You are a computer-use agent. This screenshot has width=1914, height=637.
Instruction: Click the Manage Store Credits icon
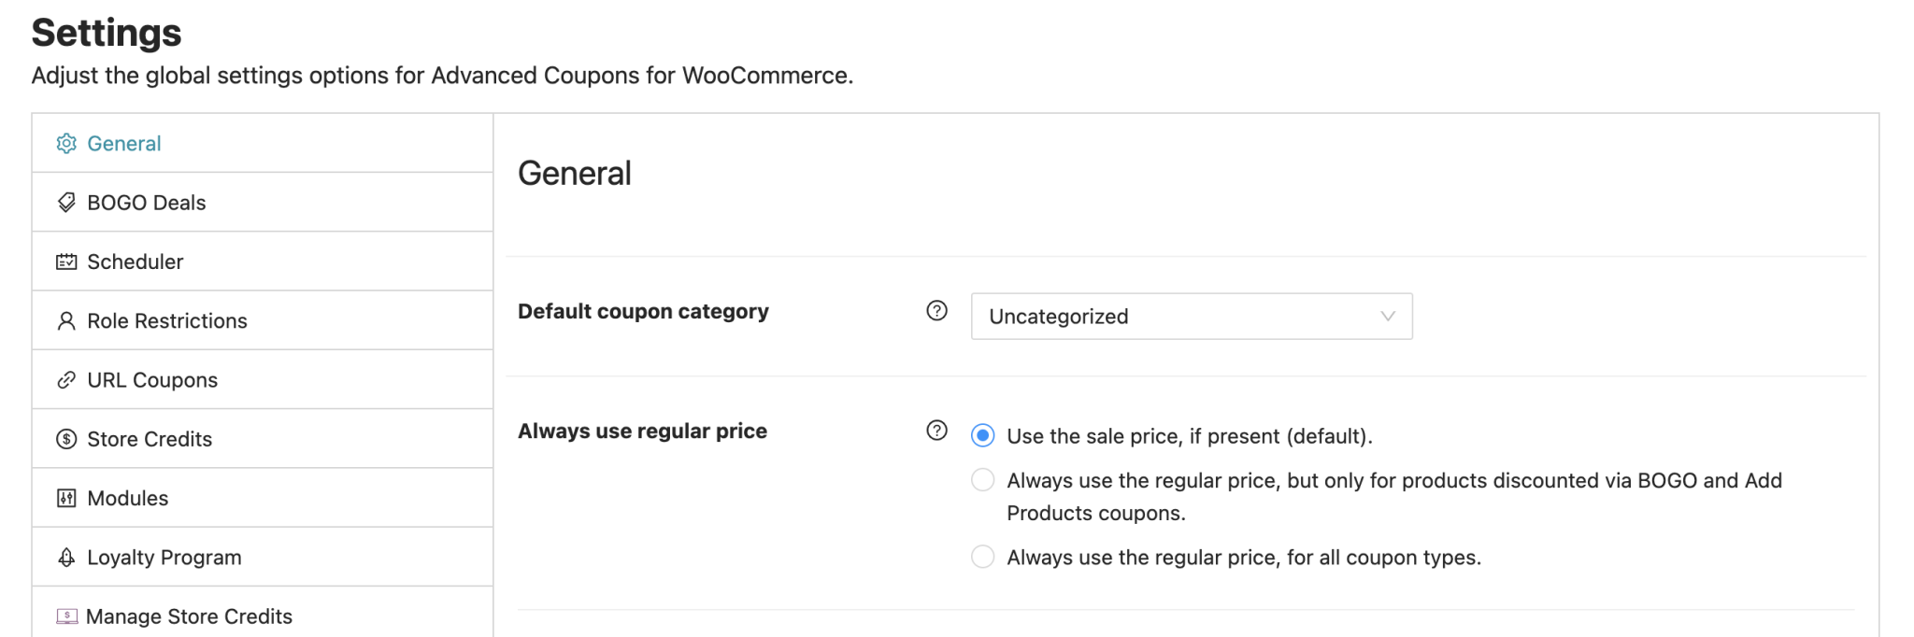[x=66, y=616]
